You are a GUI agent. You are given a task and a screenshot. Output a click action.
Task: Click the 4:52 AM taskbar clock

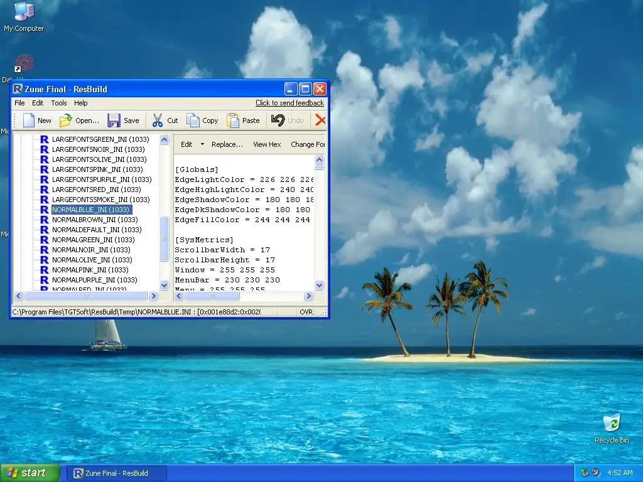point(620,473)
